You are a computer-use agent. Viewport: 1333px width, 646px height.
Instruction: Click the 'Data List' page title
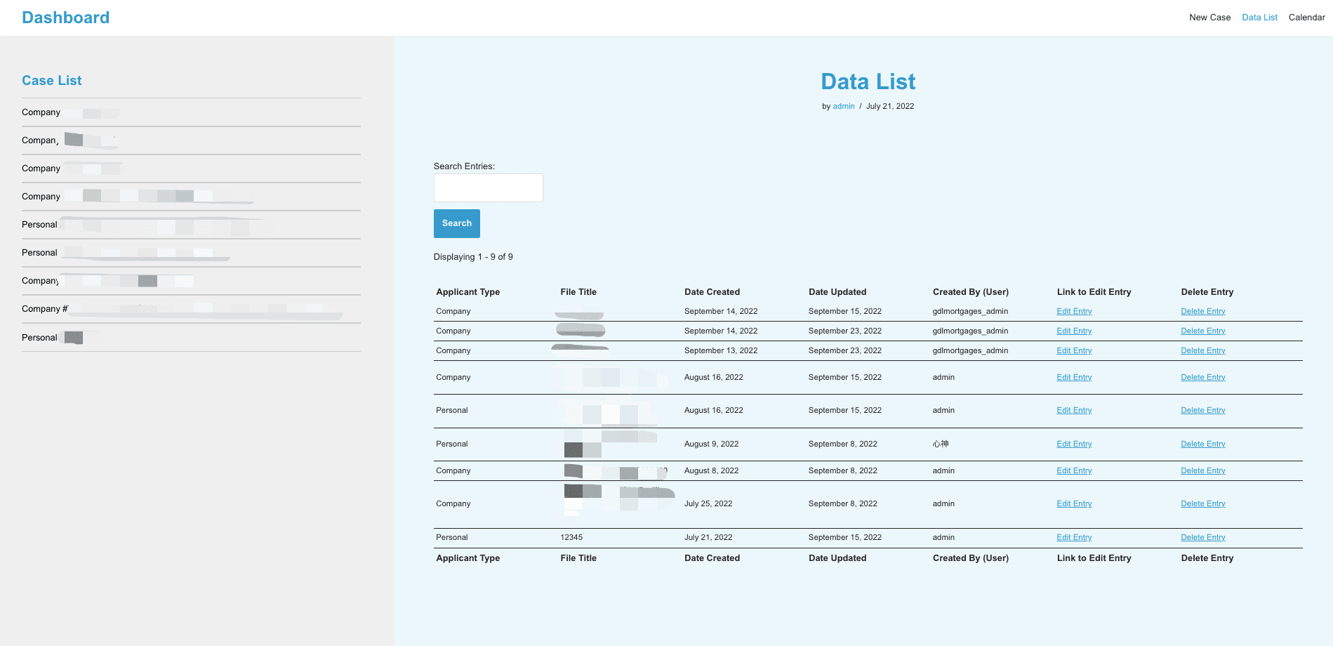click(868, 81)
